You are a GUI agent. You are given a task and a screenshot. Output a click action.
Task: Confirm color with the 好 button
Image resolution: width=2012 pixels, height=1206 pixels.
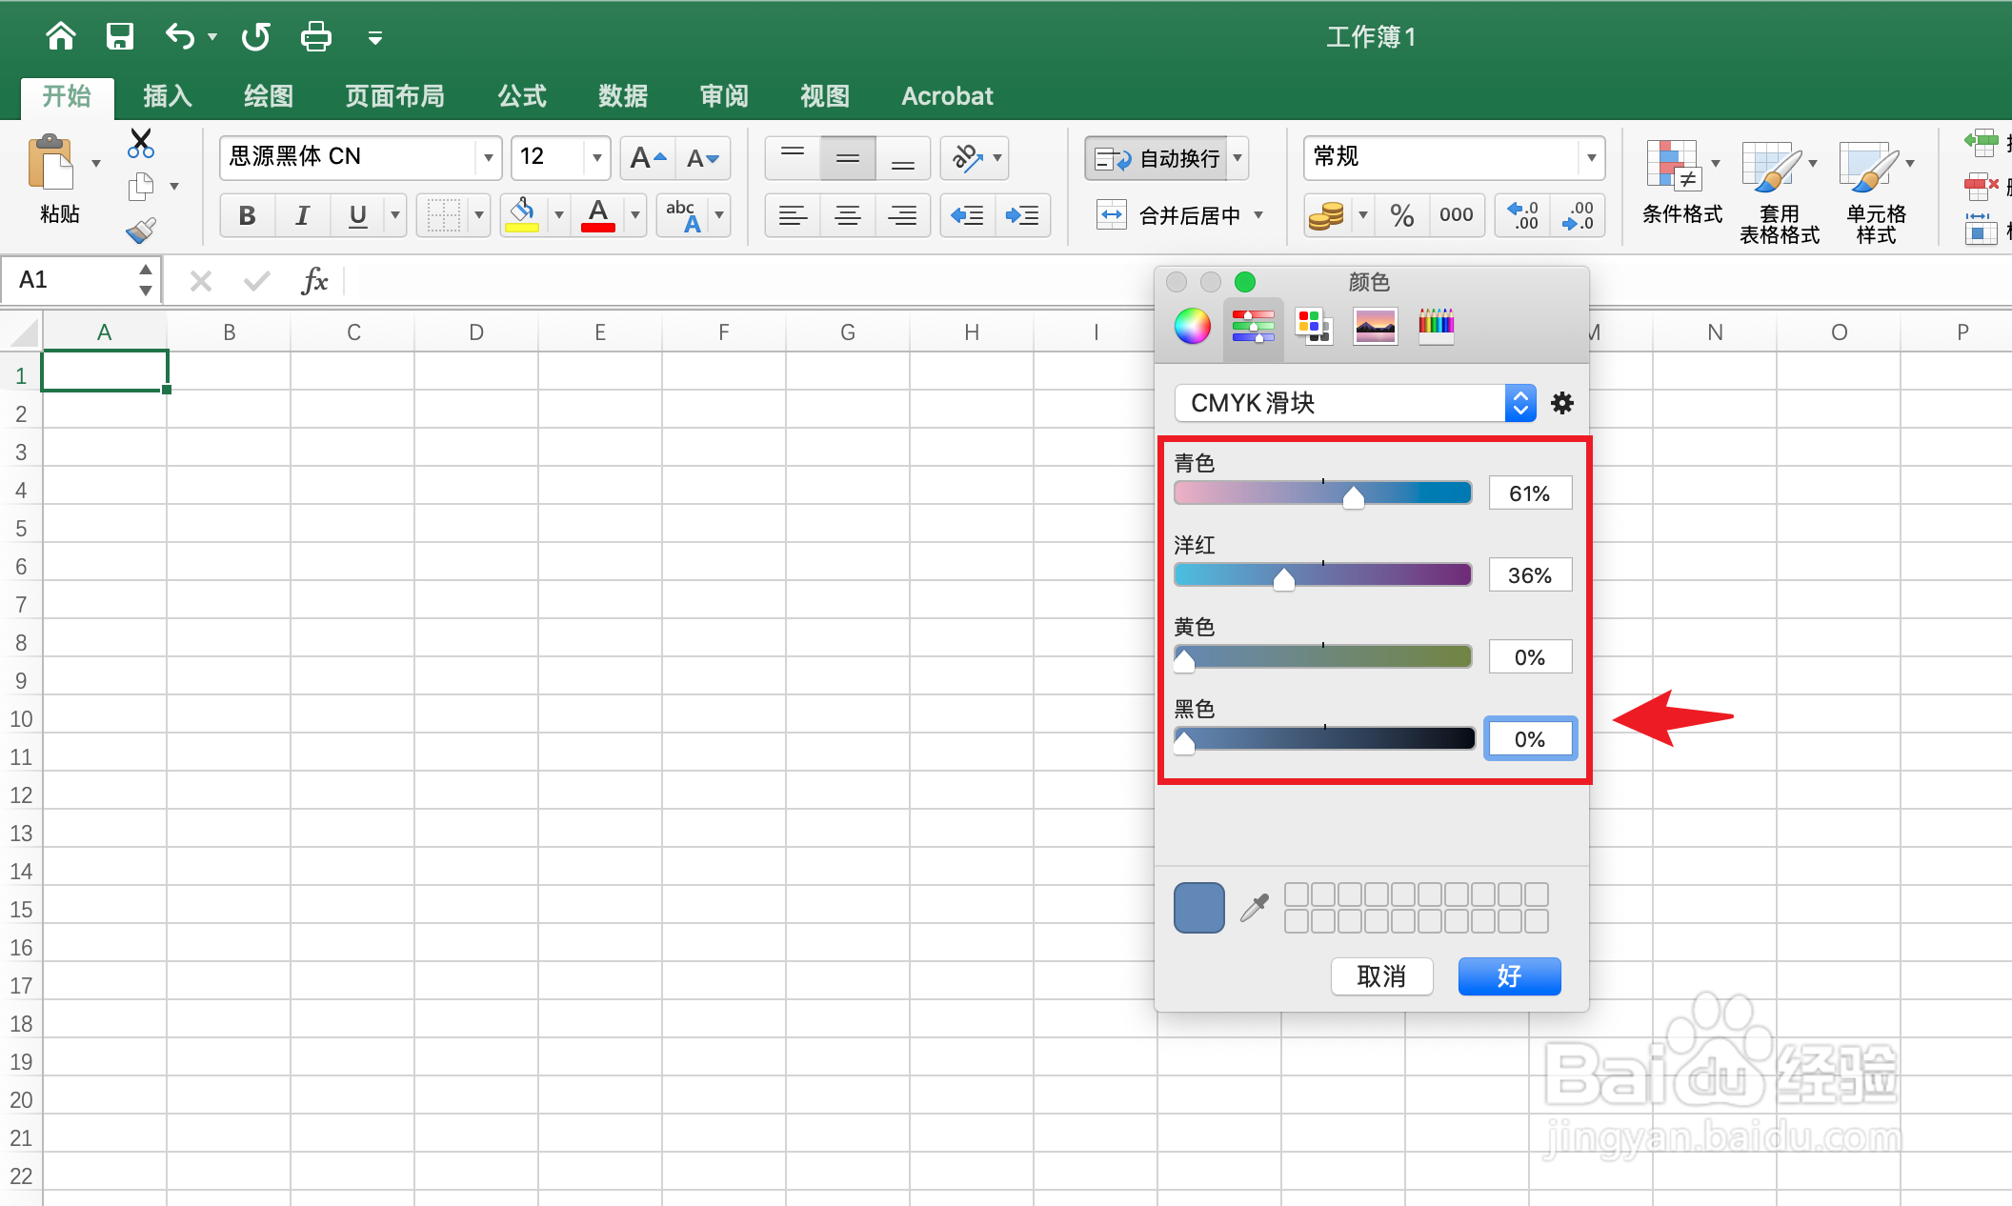point(1509,976)
